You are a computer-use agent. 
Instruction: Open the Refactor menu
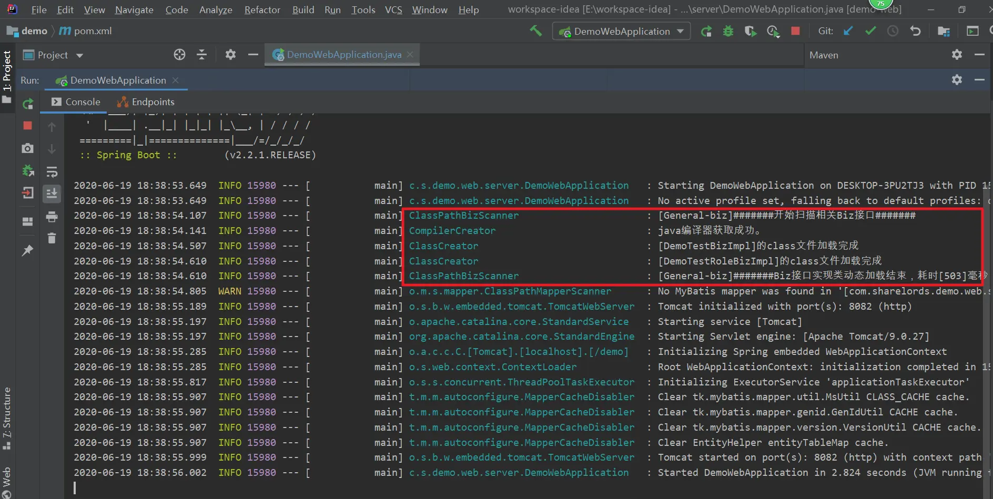tap(262, 9)
